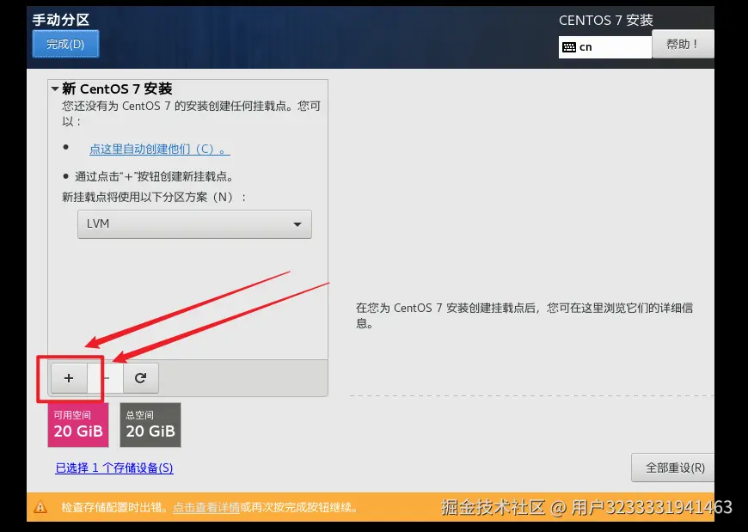Open the 已选择 1 个存储设备(S) link
The image size is (748, 532).
[x=114, y=468]
